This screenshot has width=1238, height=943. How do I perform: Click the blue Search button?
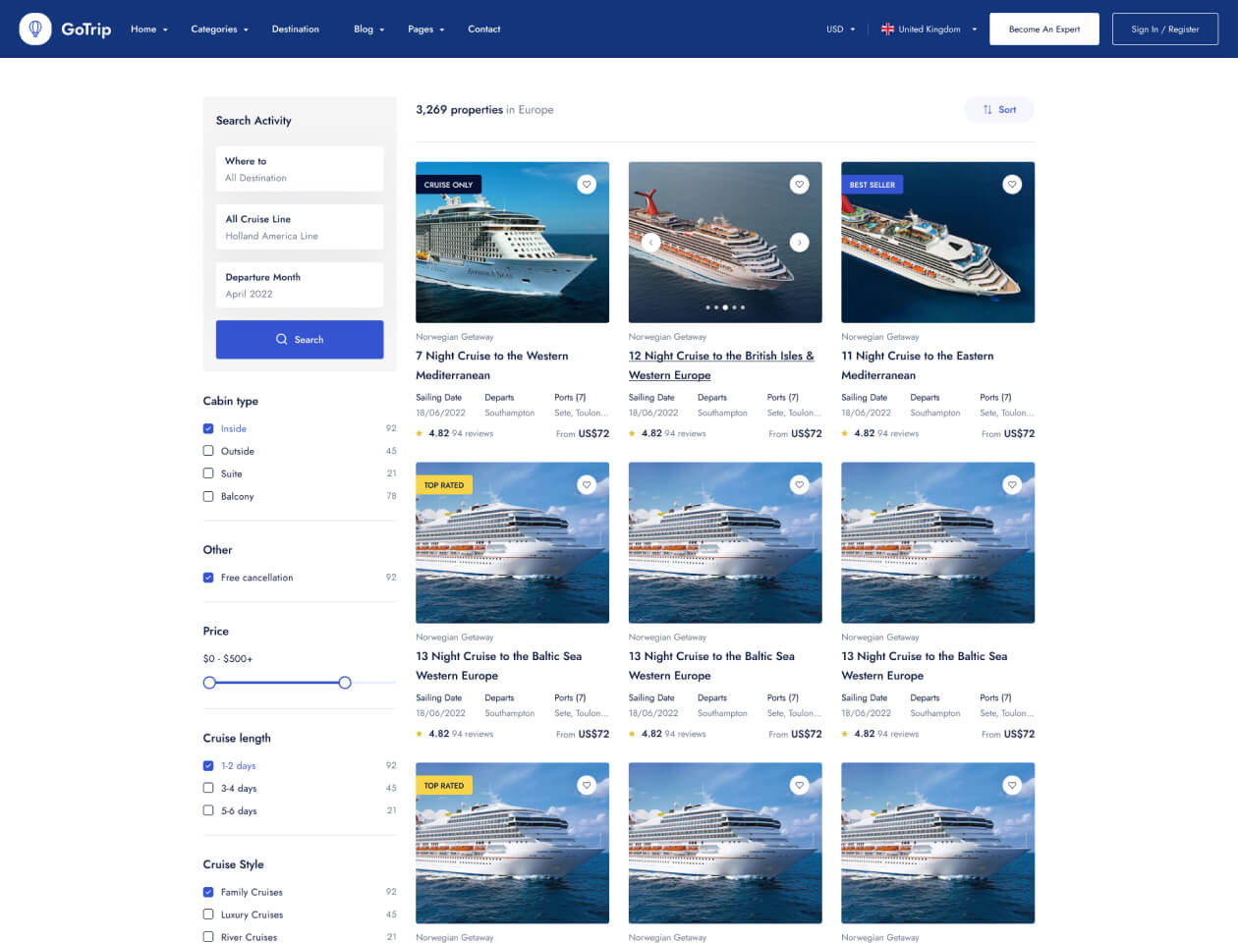pyautogui.click(x=300, y=340)
